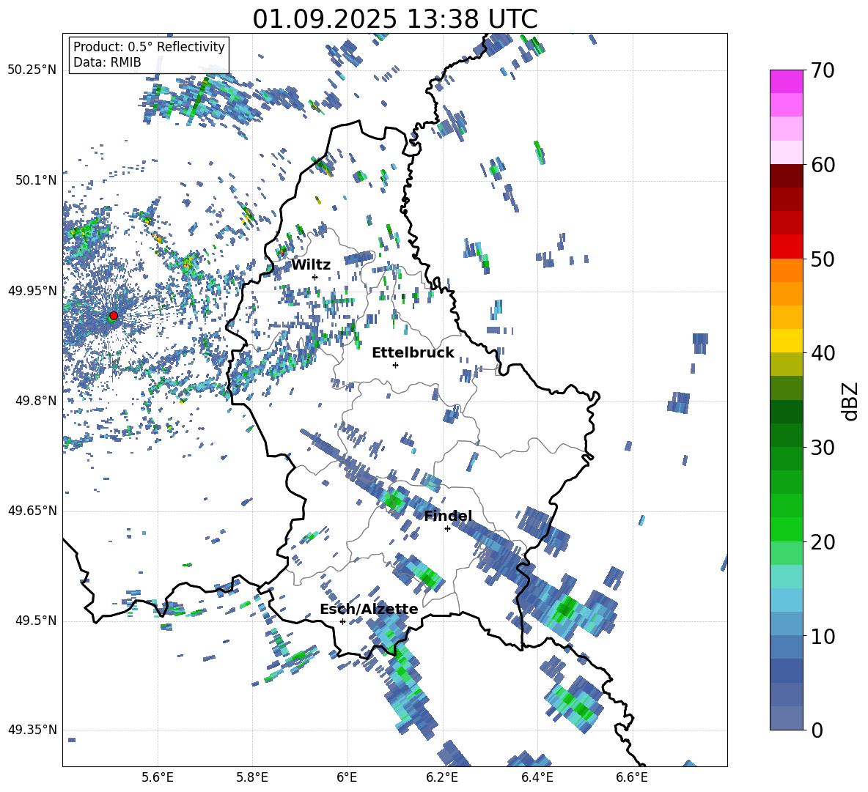Click the yellow 40 dBZ colorbar segment
This screenshot has height=792, width=868.
[x=786, y=341]
